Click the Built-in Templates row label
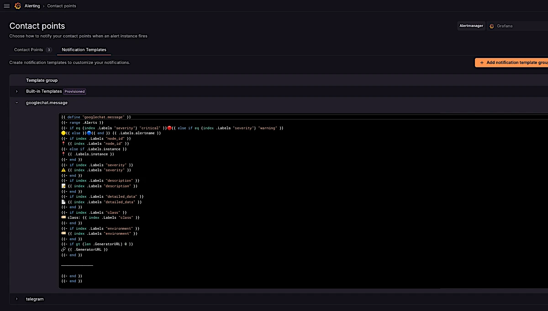548x311 pixels. (44, 91)
